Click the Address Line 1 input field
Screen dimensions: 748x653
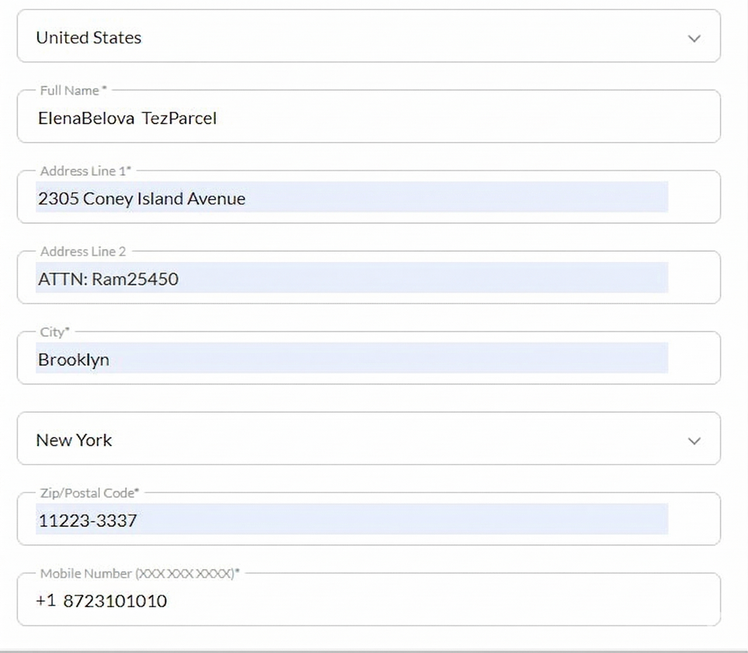[369, 197]
